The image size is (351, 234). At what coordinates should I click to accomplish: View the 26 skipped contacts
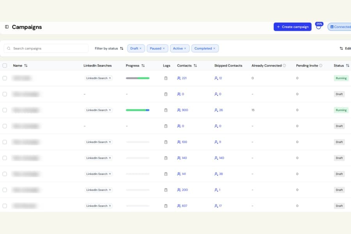click(218, 110)
